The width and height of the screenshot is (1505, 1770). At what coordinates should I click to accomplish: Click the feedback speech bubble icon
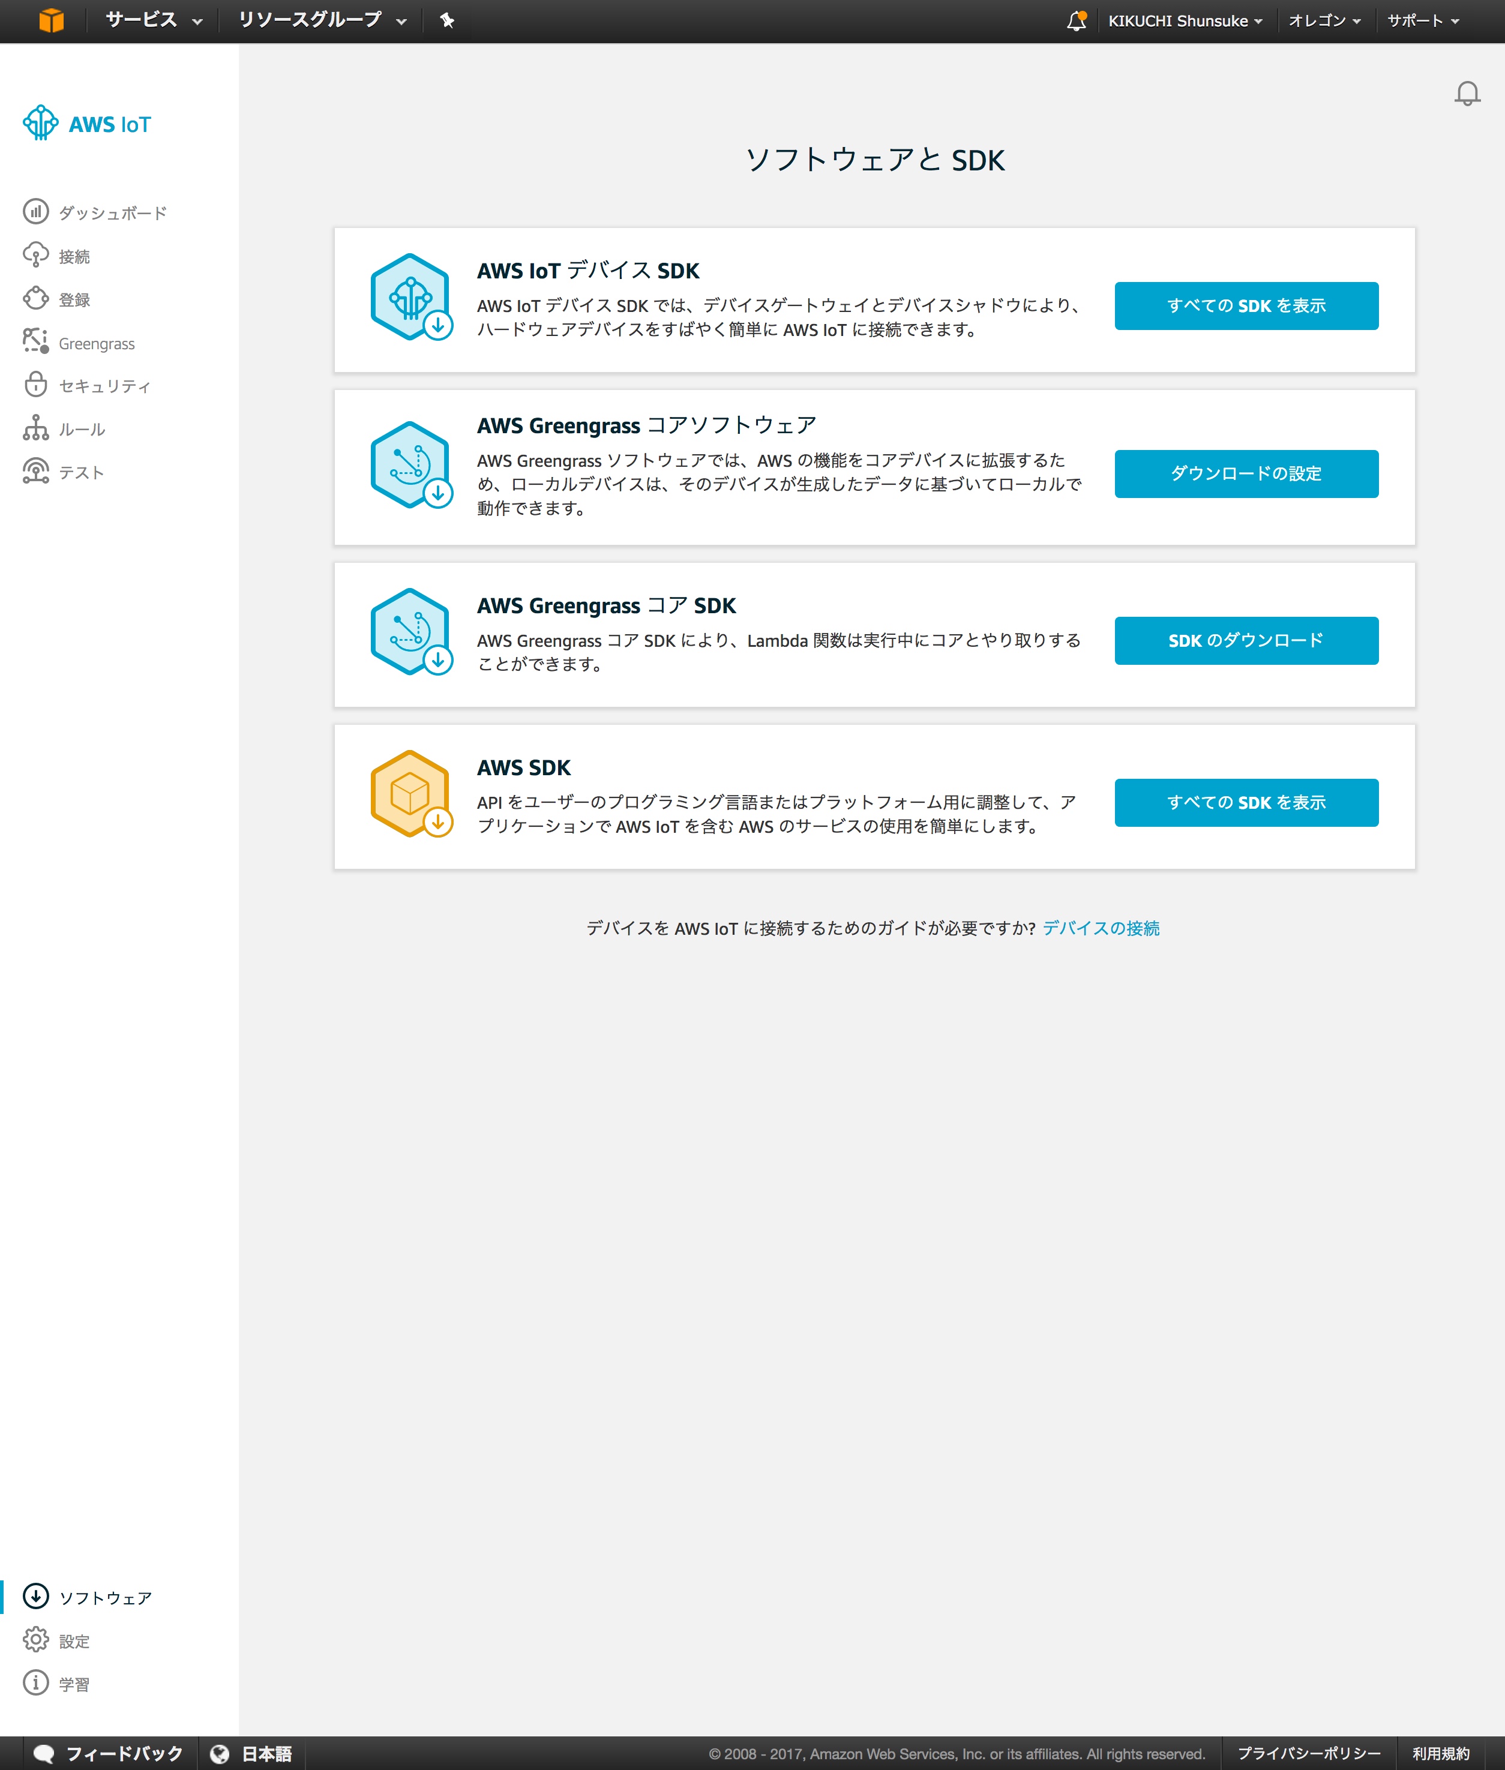click(44, 1754)
